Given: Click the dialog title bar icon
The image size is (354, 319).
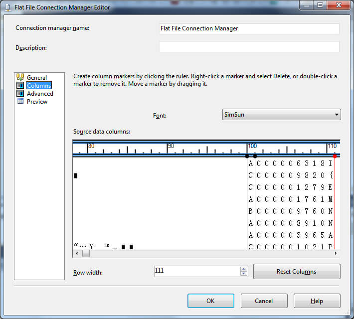Looking at the screenshot, I should [x=7, y=7].
